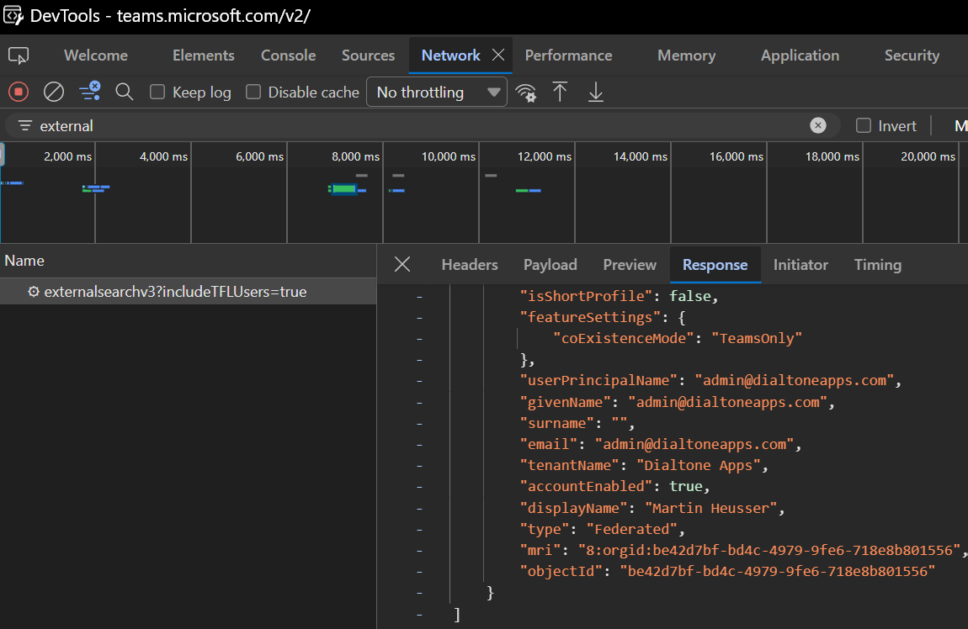Import HAR file with up arrow
968x629 pixels.
click(560, 92)
